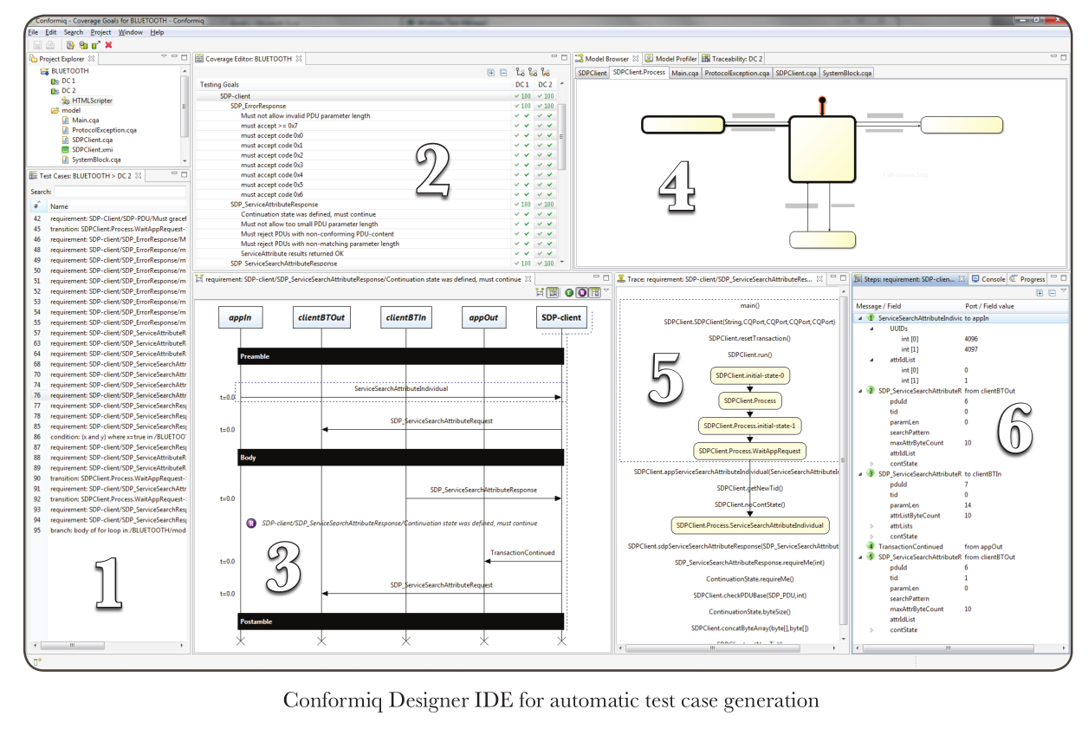The width and height of the screenshot is (1088, 729).
Task: Click lifeline layout icon in sequence diagram toolbar
Action: [595, 294]
